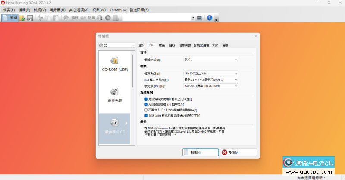Screen dimensions: 345x180
Task: Open the 字元集 (ISO) dropdown
Action: [x=211, y=86]
